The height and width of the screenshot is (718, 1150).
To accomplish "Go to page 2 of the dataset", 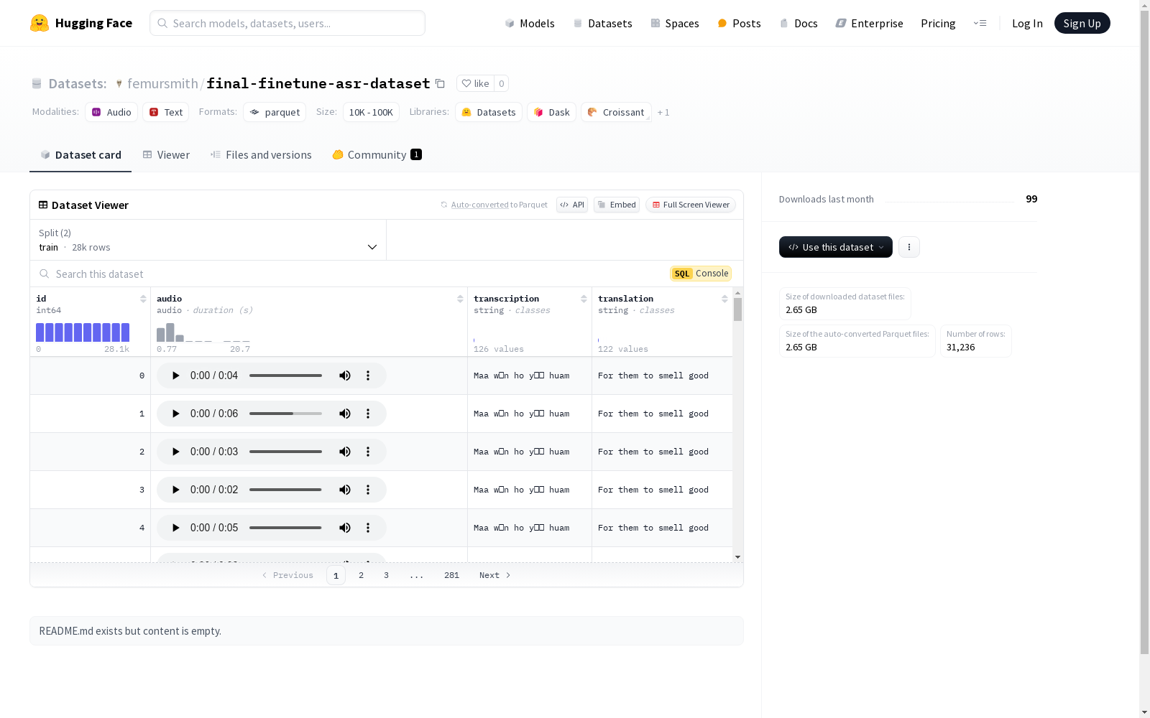I will click(361, 575).
